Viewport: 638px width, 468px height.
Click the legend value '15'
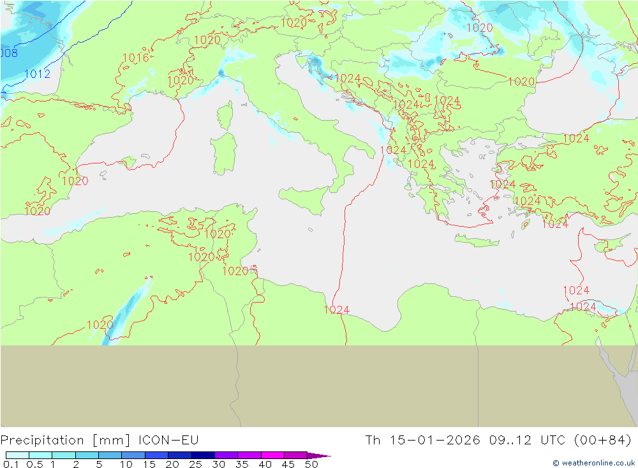(149, 464)
